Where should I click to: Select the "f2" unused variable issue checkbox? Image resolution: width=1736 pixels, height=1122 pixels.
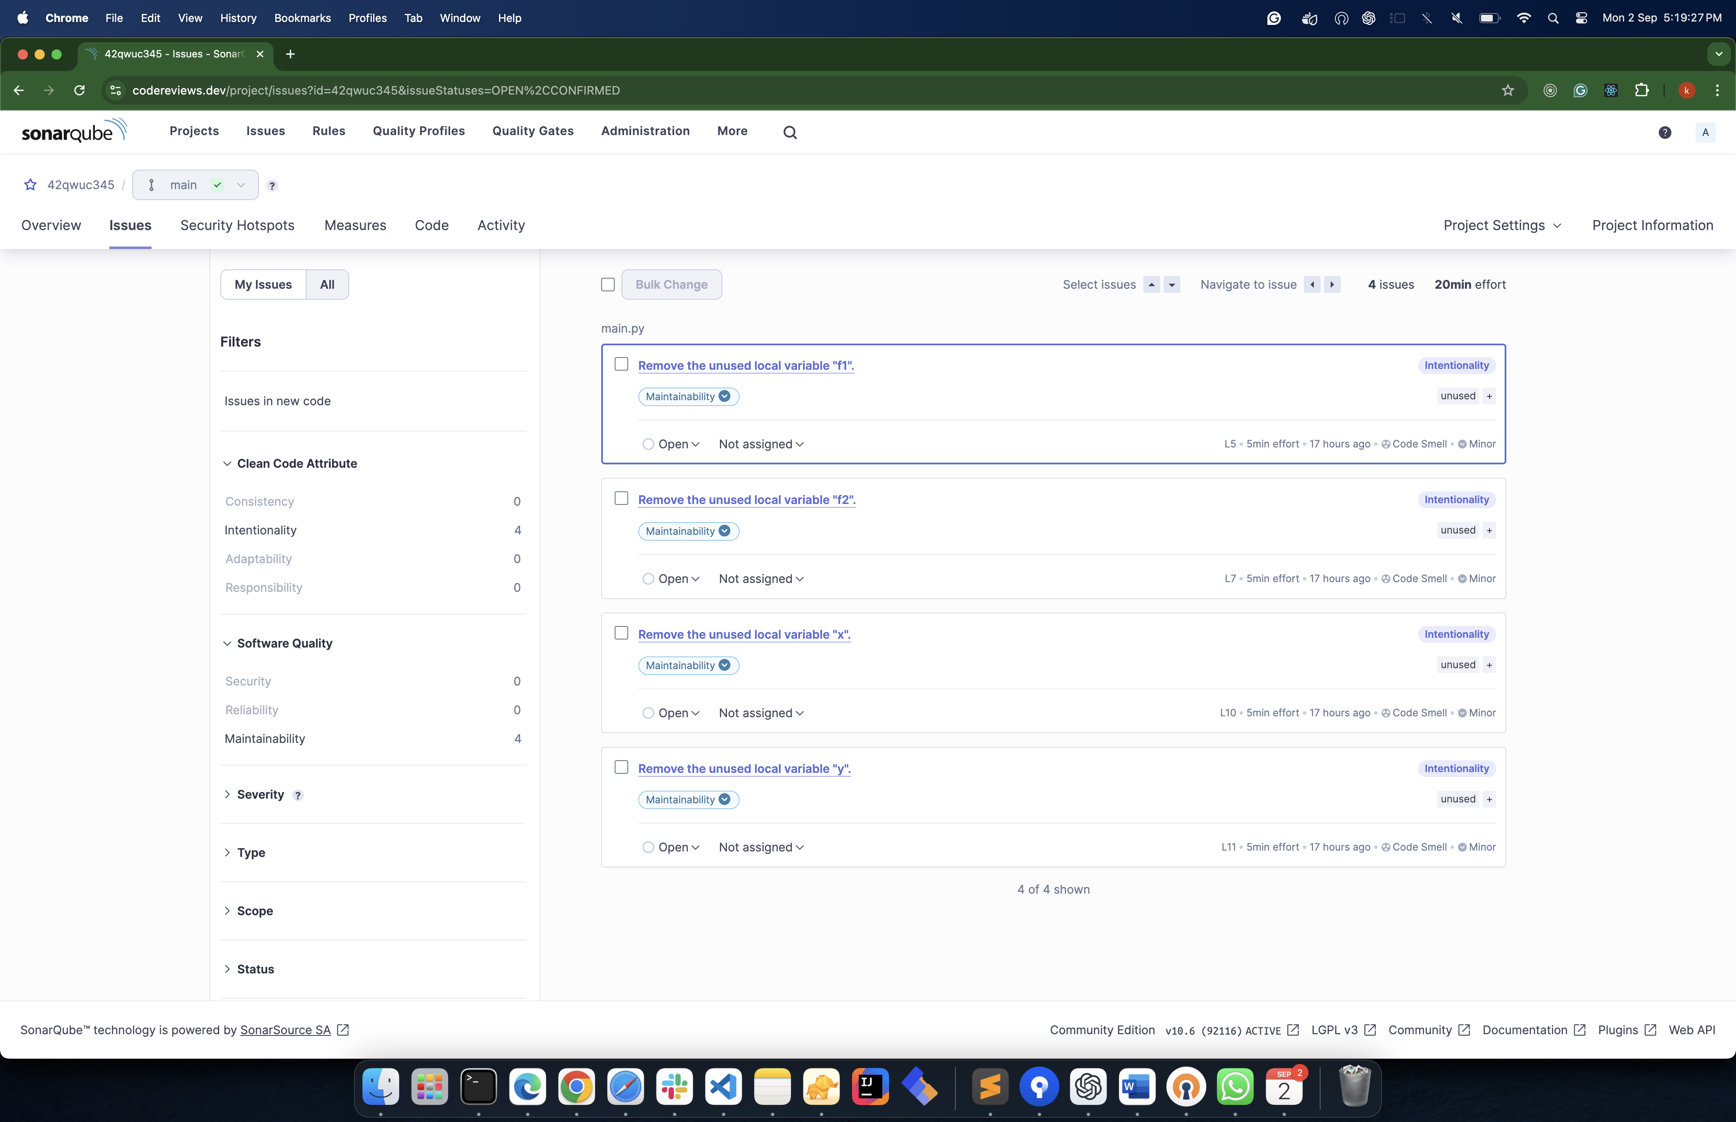click(x=621, y=499)
